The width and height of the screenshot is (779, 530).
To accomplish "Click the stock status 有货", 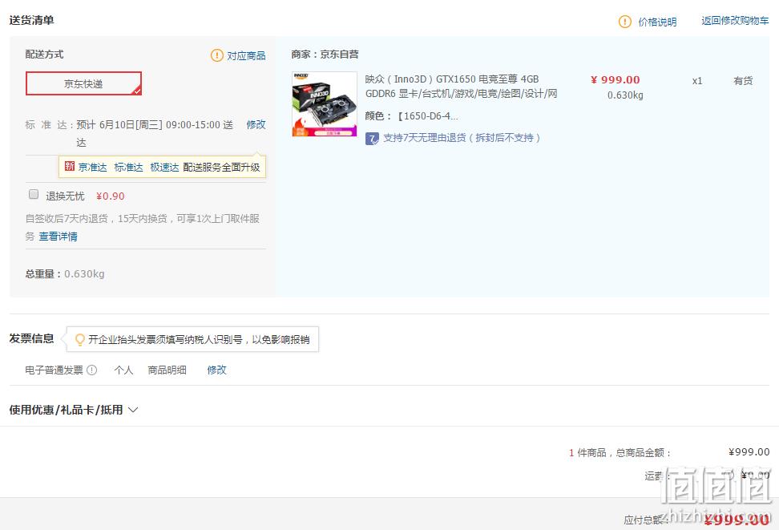I will (x=743, y=80).
